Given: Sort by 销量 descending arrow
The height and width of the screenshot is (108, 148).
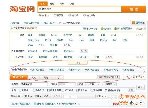Looking at the screenshot, I should (31, 96).
